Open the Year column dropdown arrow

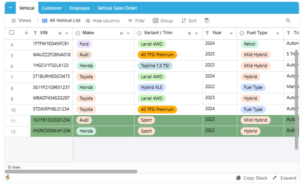coord(231,33)
